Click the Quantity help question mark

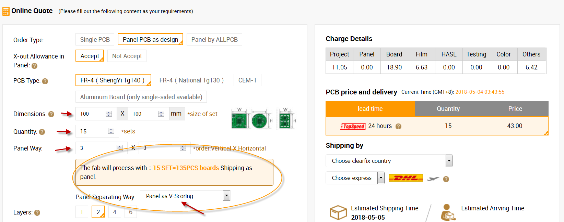point(42,132)
